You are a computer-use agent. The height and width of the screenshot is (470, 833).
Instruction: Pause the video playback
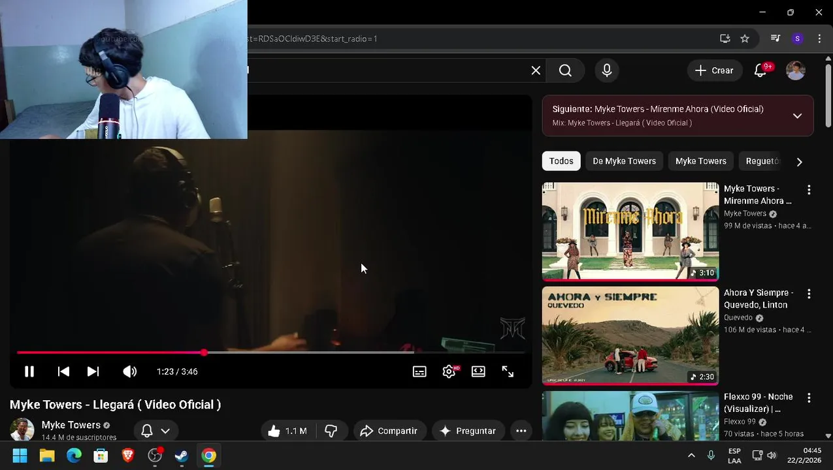point(29,371)
